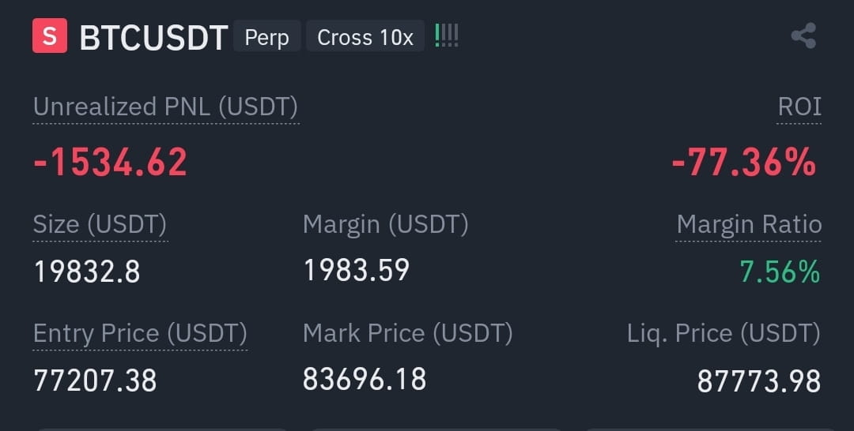854x431 pixels.
Task: Select the 19832.8 size value
Action: 87,272
